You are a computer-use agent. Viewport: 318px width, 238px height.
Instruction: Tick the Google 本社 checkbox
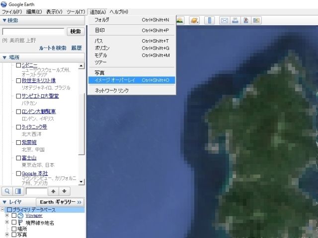point(18,174)
